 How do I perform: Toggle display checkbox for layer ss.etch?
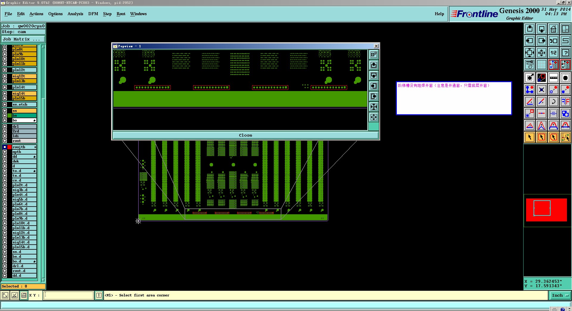click(5, 104)
